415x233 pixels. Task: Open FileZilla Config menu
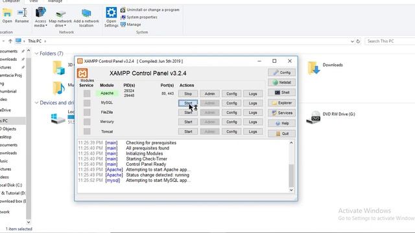[231, 113]
